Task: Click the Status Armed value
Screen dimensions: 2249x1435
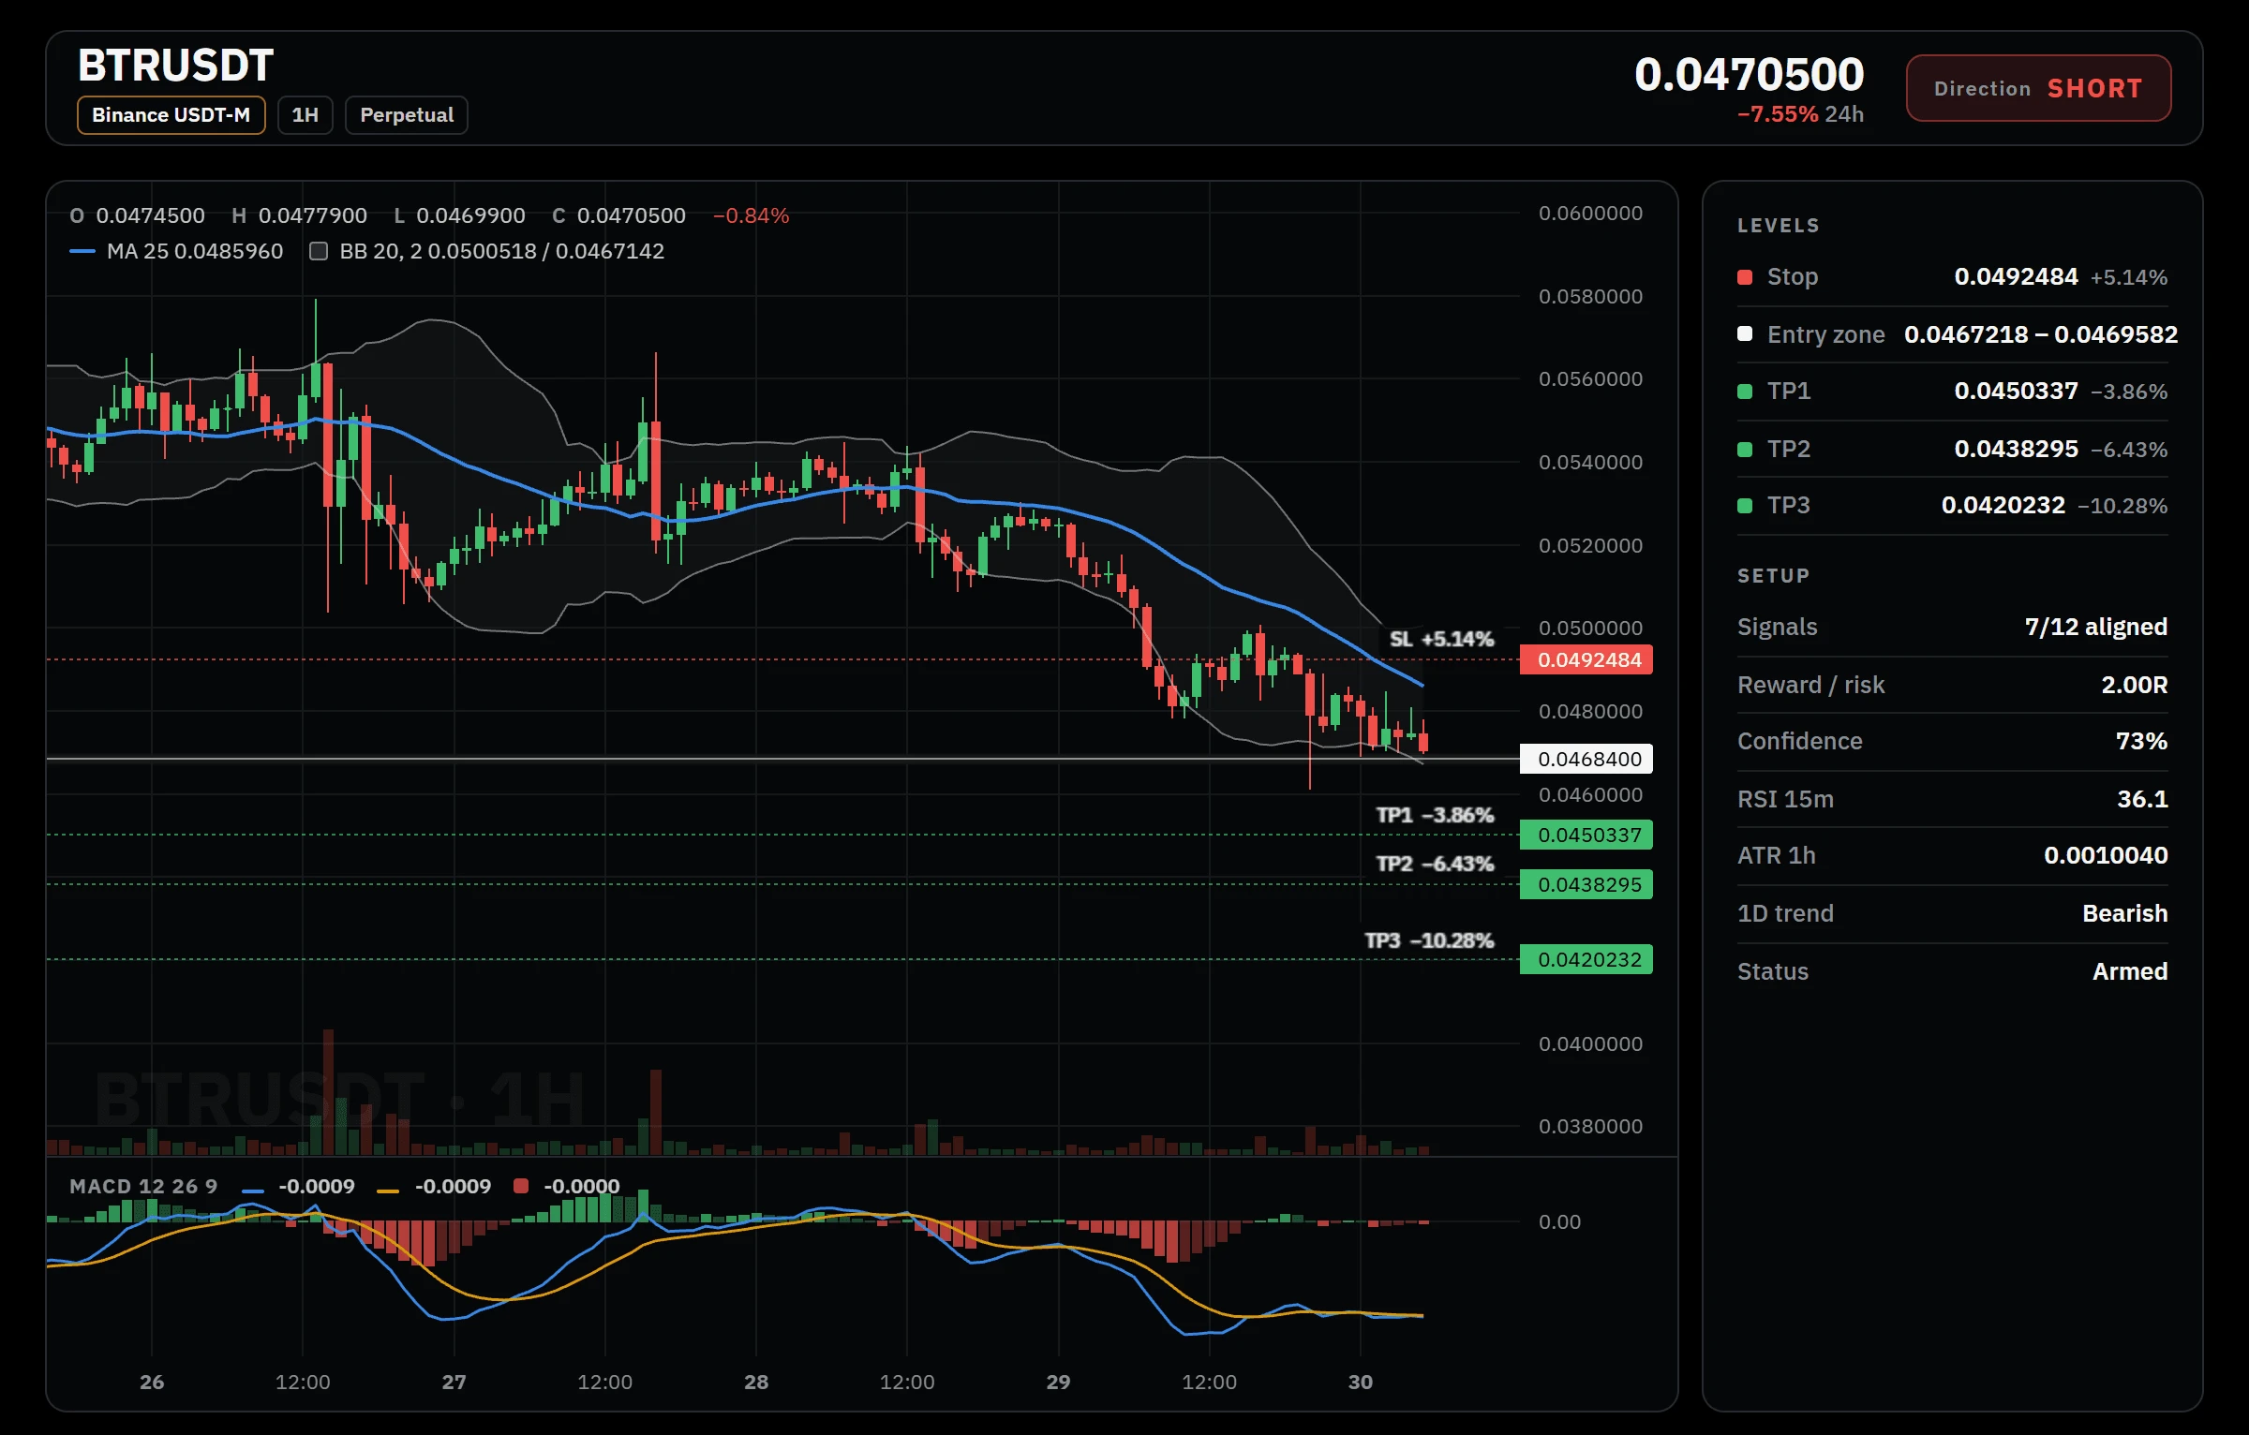Action: click(2130, 971)
